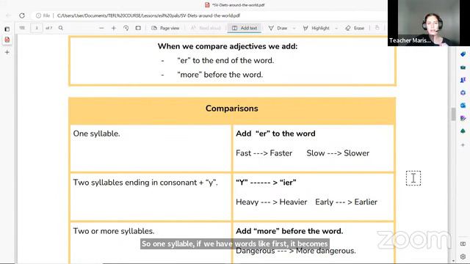Open the blue tag sidebar icon
The width and height of the screenshot is (470, 264).
(x=463, y=54)
